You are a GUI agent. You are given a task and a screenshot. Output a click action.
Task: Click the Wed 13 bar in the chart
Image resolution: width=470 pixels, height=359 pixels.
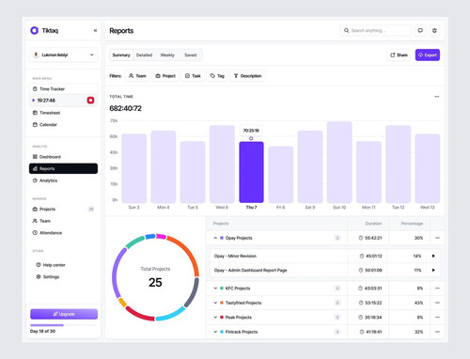click(428, 168)
